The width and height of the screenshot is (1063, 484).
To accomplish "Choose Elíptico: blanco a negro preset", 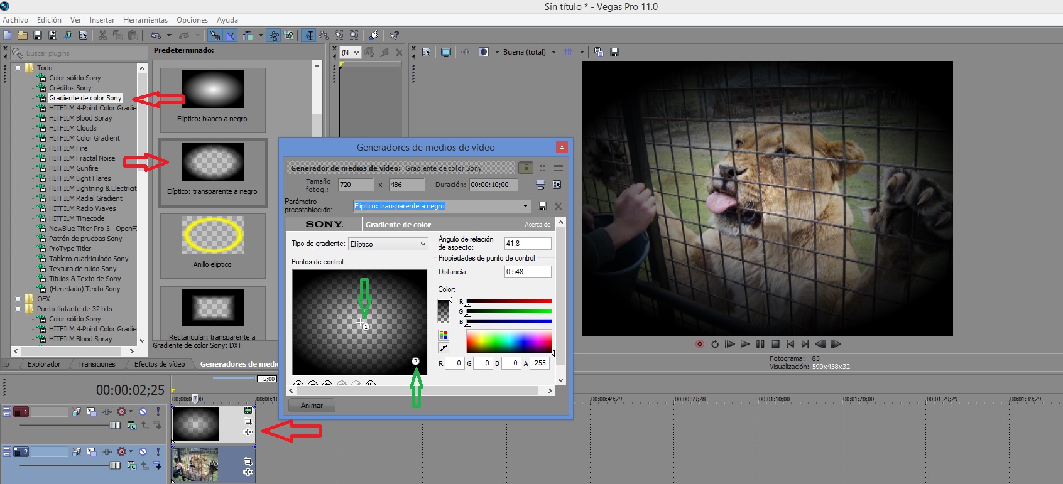I will (x=212, y=100).
